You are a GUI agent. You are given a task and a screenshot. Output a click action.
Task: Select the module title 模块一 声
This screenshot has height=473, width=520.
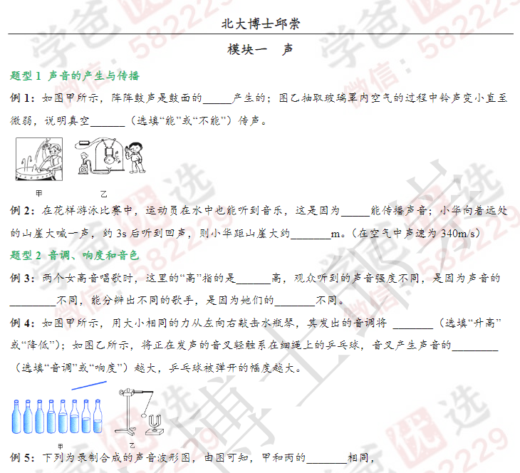click(x=260, y=49)
